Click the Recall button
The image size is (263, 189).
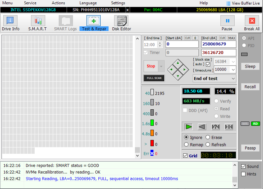(250, 87)
